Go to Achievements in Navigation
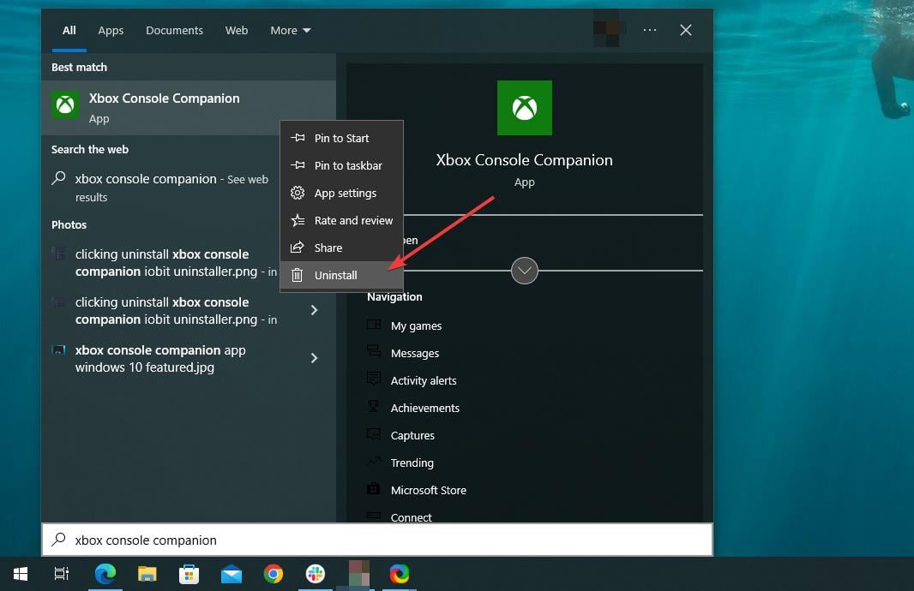The image size is (914, 591). click(x=425, y=408)
